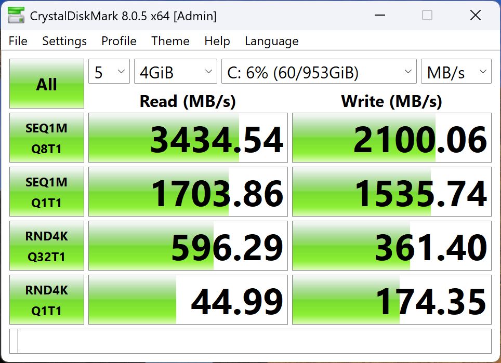
Task: Open the C: drive selection dropdown
Action: (319, 71)
